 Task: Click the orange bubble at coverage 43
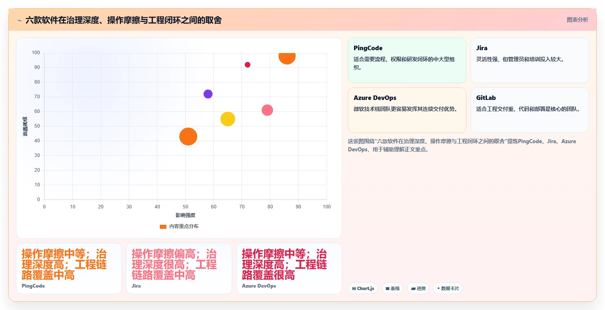point(188,136)
